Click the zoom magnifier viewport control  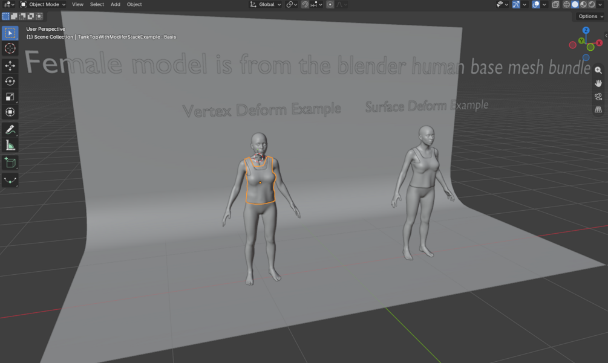[x=598, y=71]
